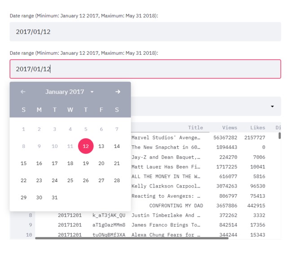This screenshot has width=301, height=257.
Task: Click the likes value 442915
Action: click(x=256, y=205)
